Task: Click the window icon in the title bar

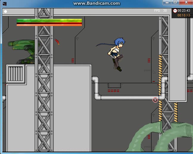Action: click(x=5, y=4)
